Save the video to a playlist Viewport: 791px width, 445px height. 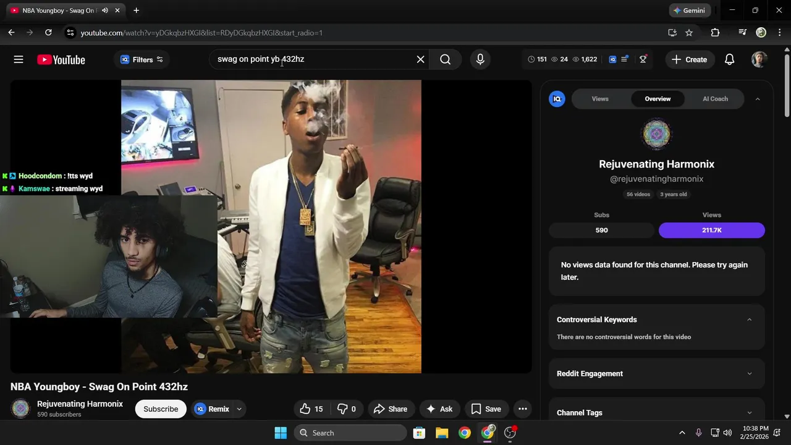[486, 409]
